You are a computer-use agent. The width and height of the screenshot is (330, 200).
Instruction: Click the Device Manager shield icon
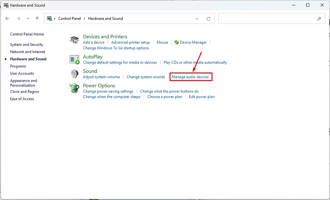(x=177, y=42)
